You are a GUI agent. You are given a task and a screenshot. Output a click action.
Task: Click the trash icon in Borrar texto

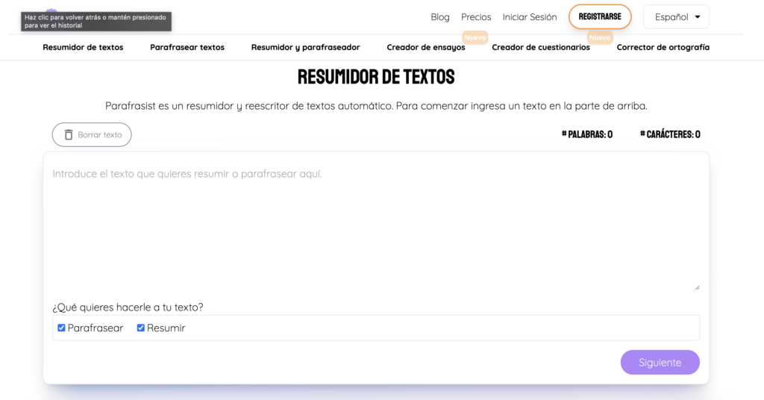pyautogui.click(x=69, y=135)
